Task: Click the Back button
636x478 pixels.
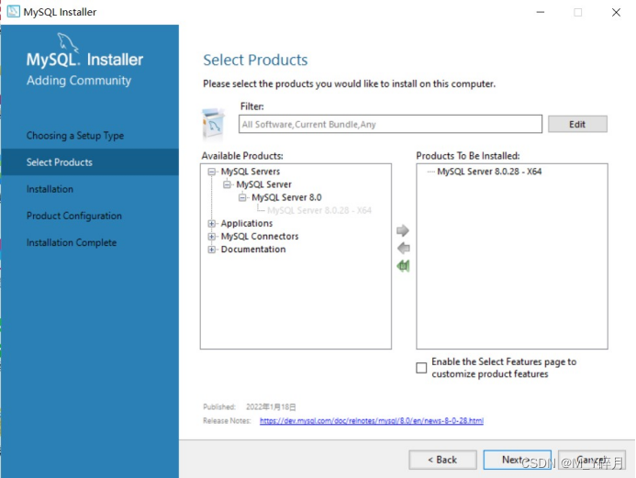Action: tap(442, 460)
